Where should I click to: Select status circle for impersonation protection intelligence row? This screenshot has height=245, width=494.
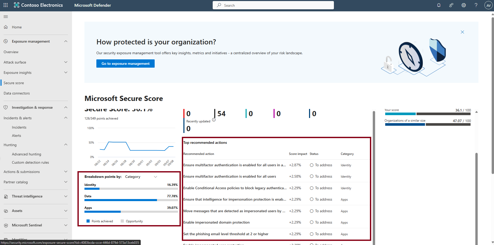click(x=312, y=200)
